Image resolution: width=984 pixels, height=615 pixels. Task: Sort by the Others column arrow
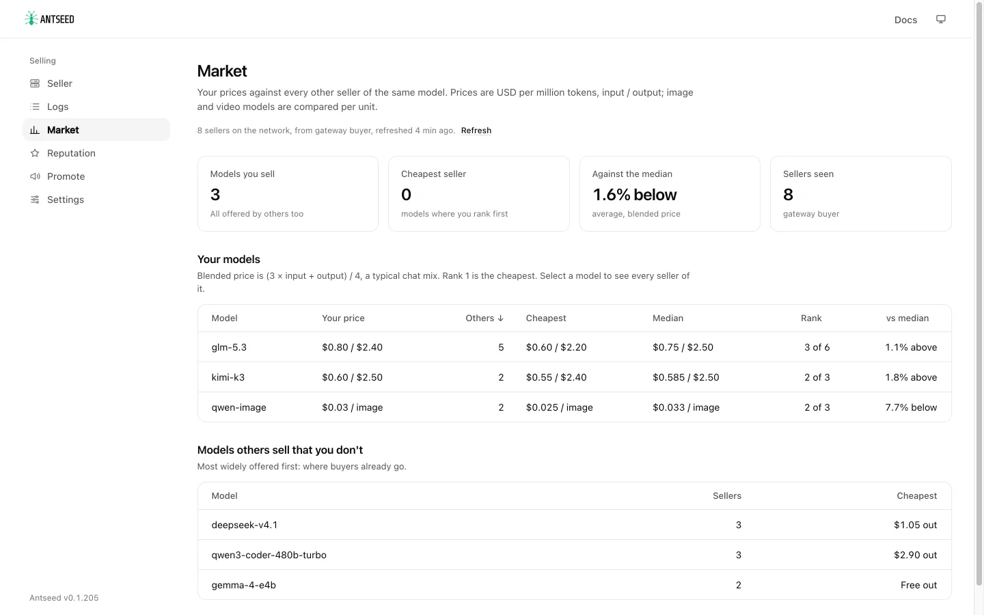500,318
